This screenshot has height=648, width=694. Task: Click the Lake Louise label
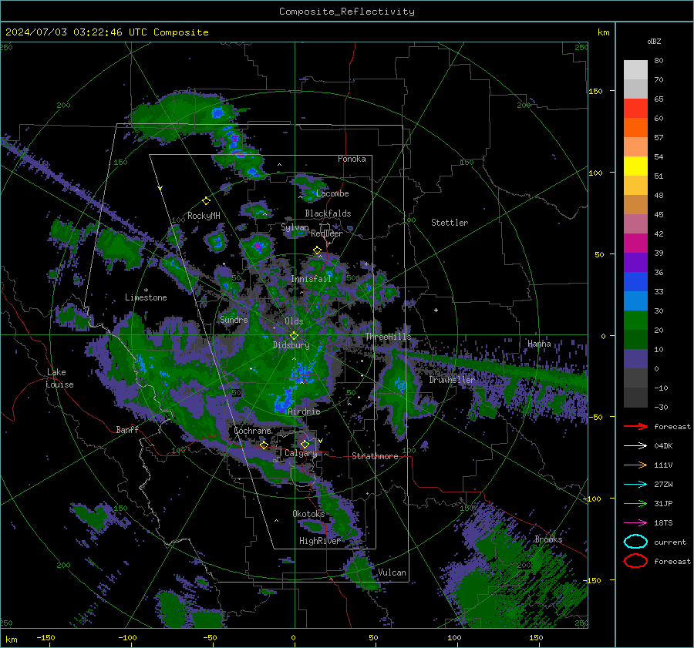[x=59, y=378]
